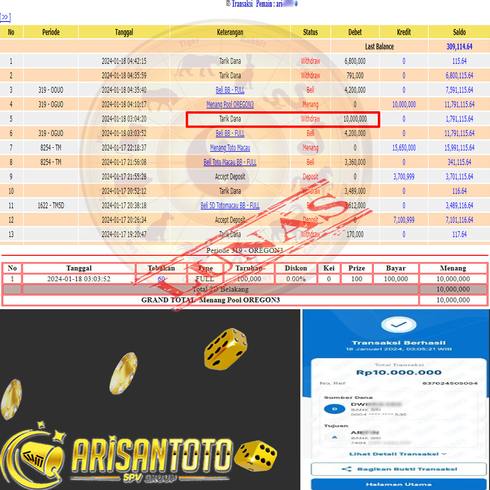Click the debit amount 3,489,000
This screenshot has height=490, width=490.
pos(355,191)
